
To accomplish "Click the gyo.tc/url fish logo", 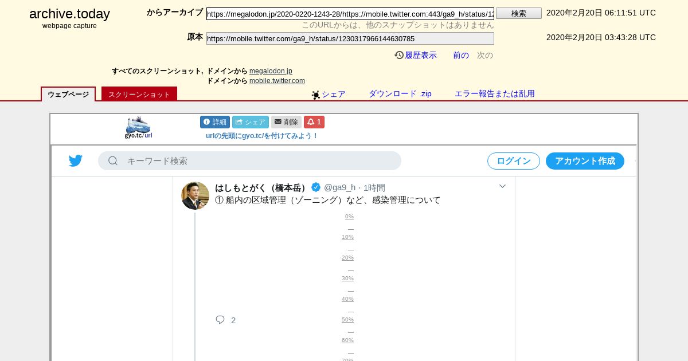I will tap(138, 127).
